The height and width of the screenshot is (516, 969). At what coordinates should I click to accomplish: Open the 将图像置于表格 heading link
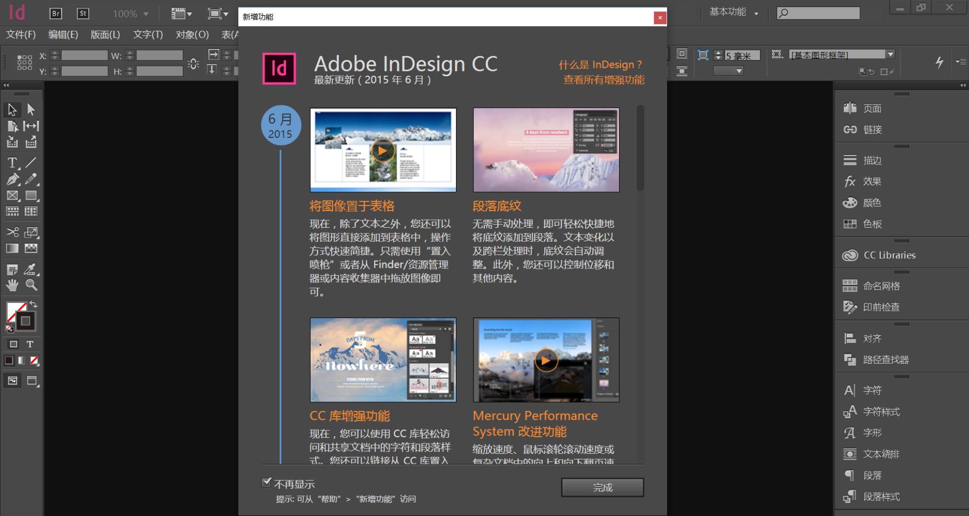(352, 206)
